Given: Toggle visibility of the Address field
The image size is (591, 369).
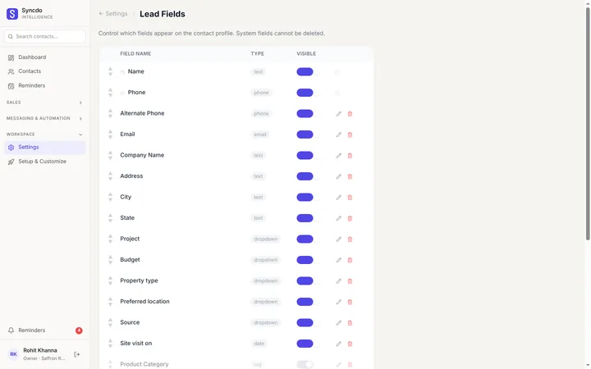Looking at the screenshot, I should coord(305,176).
